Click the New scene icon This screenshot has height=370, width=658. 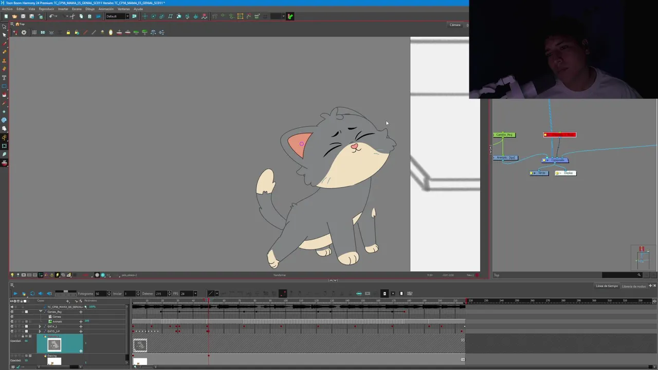pyautogui.click(x=6, y=16)
